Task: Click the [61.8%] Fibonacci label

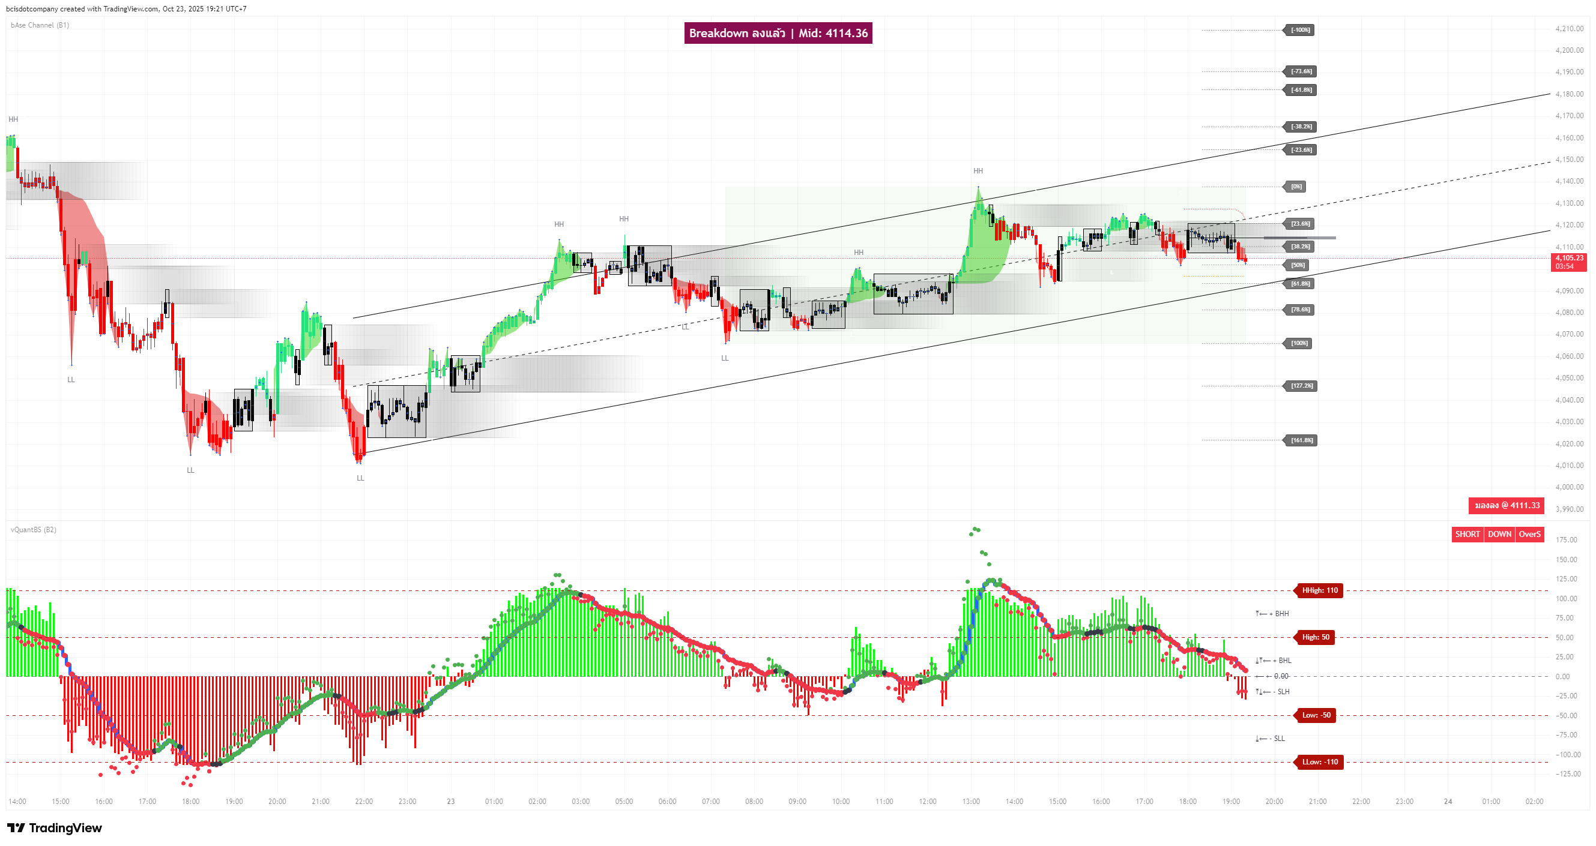Action: [1301, 283]
